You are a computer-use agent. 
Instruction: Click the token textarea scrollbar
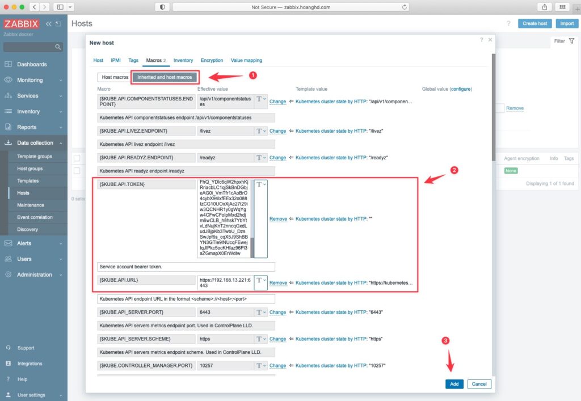[x=252, y=247]
